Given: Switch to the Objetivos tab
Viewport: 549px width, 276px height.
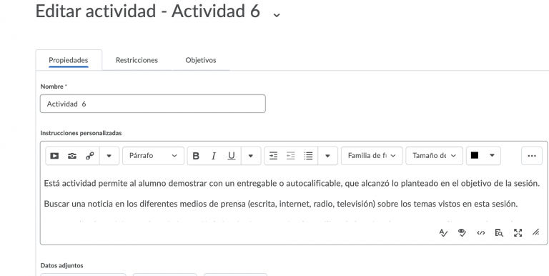Looking at the screenshot, I should point(201,60).
